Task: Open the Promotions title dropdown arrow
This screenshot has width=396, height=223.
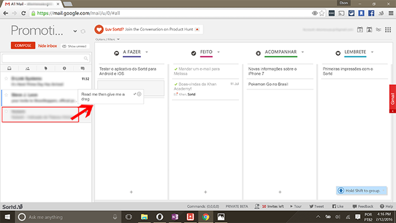Action: coord(75,31)
